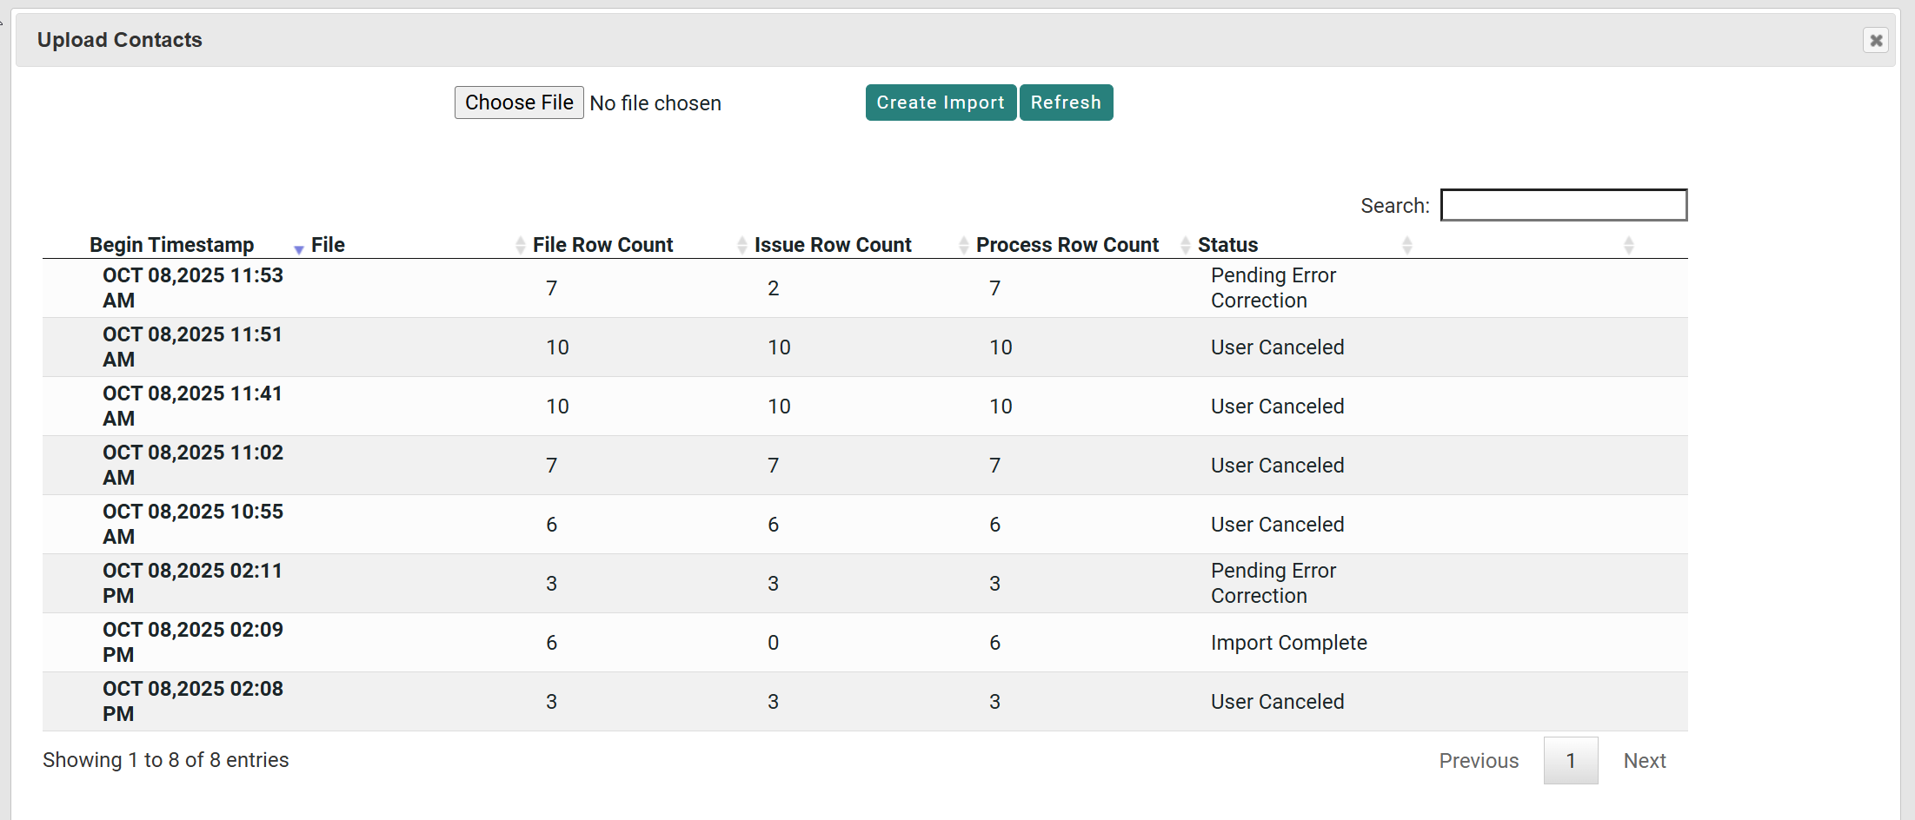
Task: Open the Choose File picker
Action: [x=519, y=102]
